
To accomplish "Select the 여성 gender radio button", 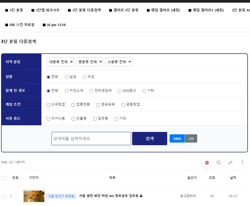I will point(84,77).
